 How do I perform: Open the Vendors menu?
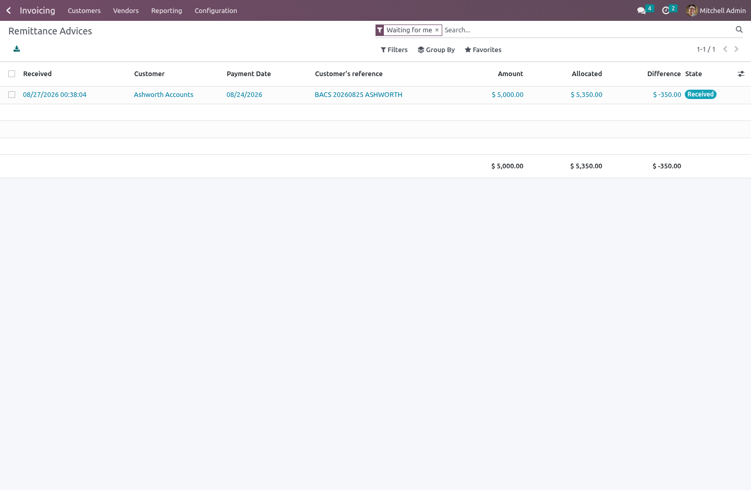click(126, 10)
